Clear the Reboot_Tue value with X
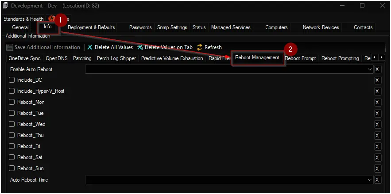Viewport: 391px width, 194px height. [378, 114]
